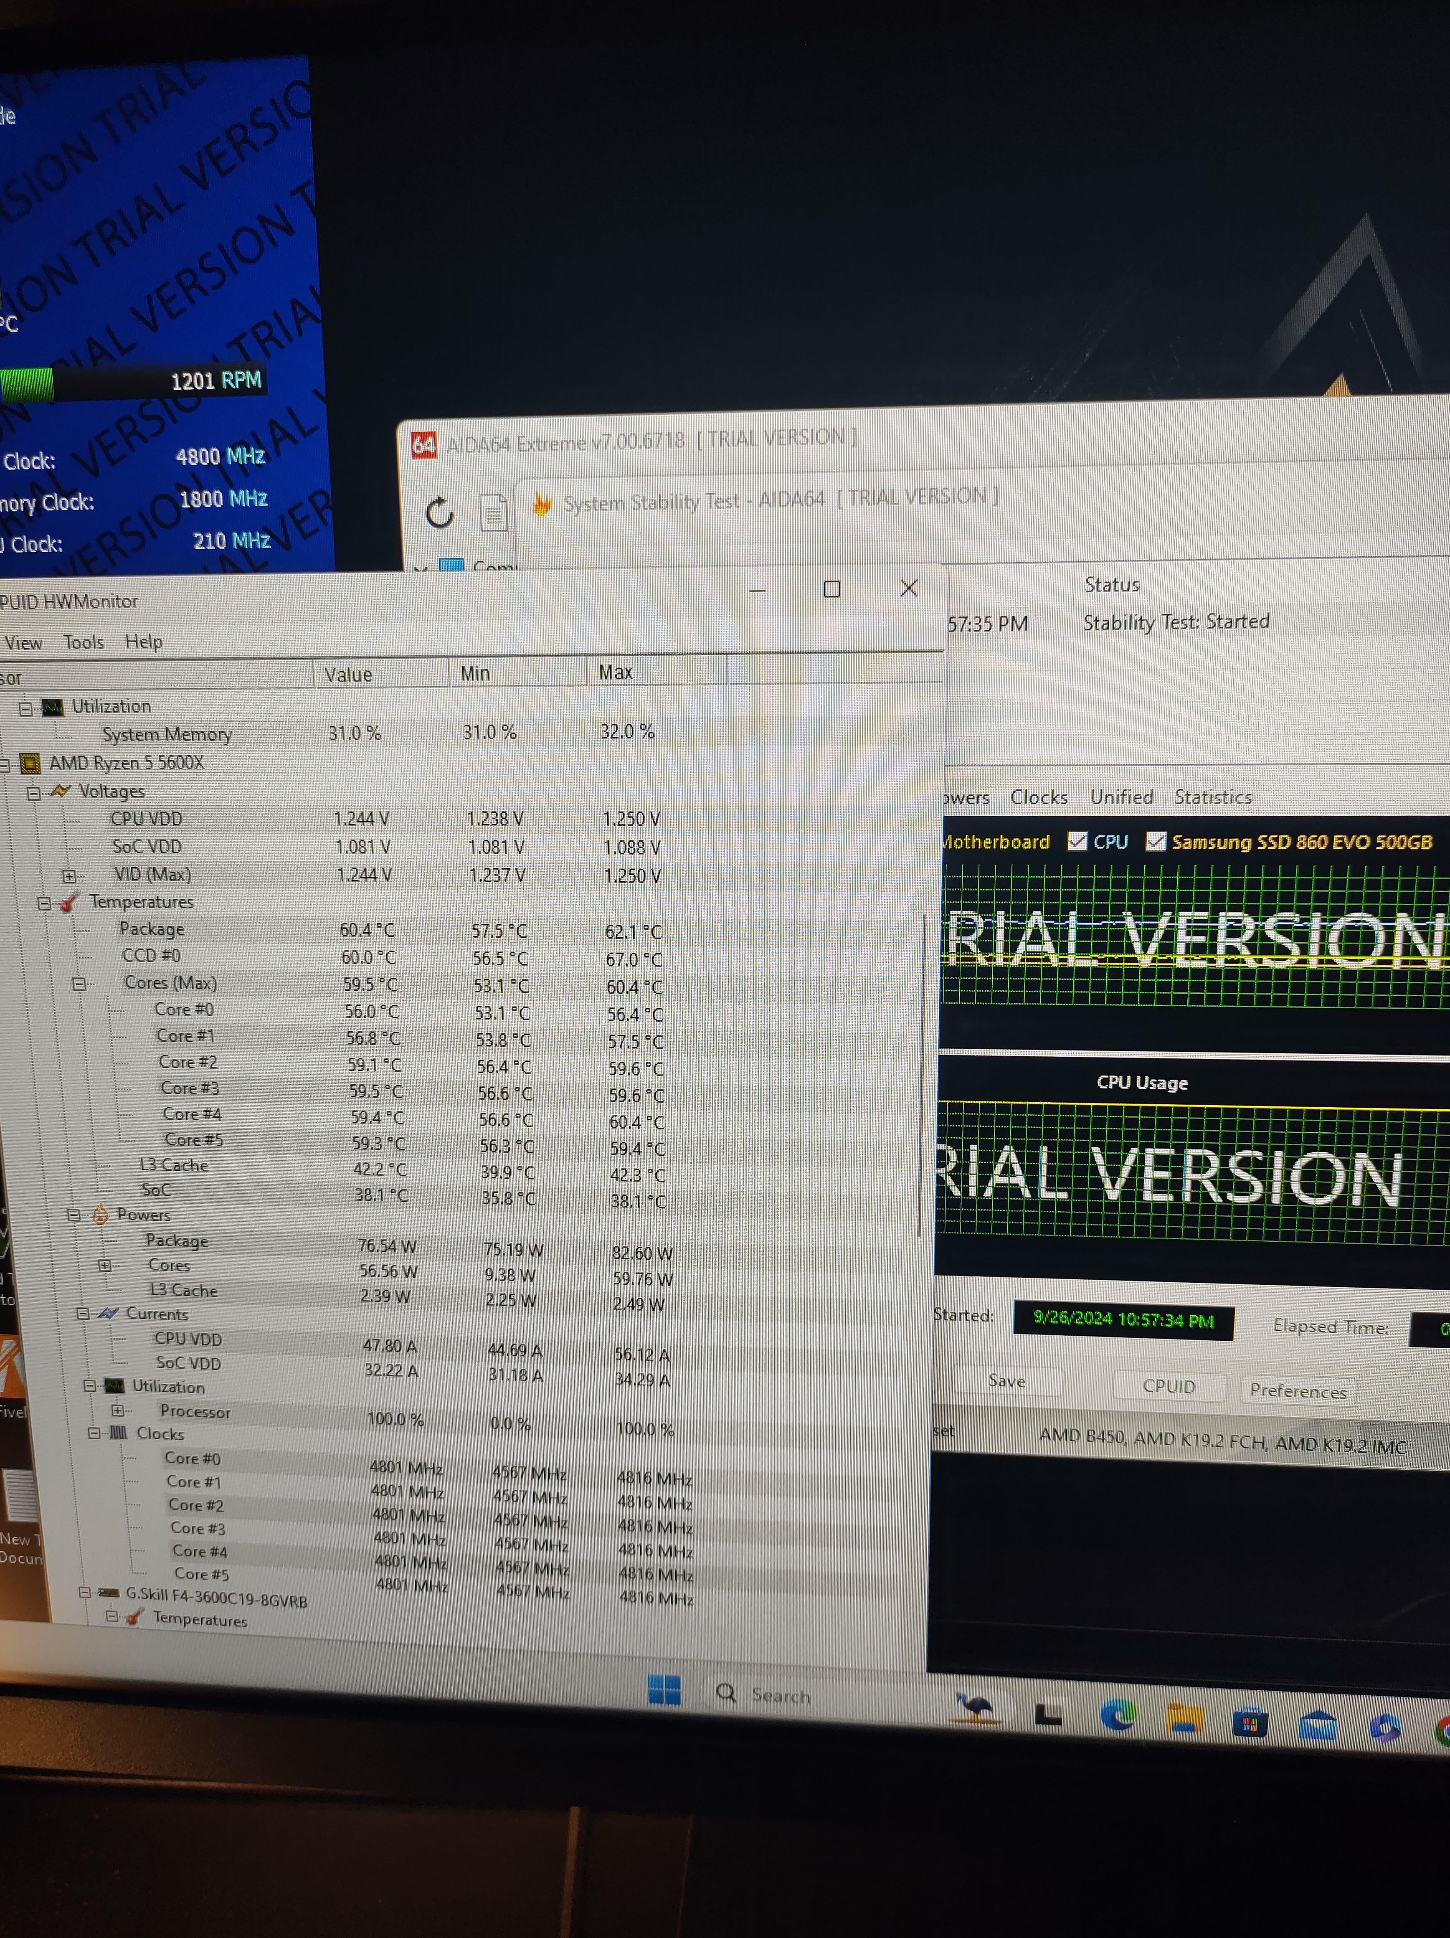This screenshot has width=1450, height=1938.
Task: Click the Clocks category icon in HWMonitor
Action: [x=118, y=1433]
